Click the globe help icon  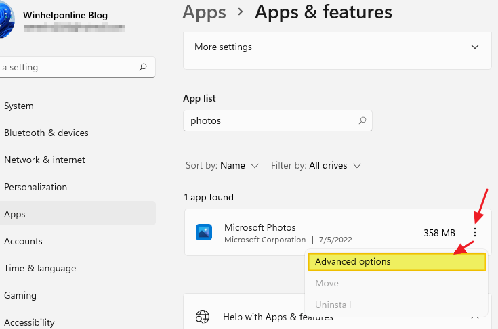[203, 317]
